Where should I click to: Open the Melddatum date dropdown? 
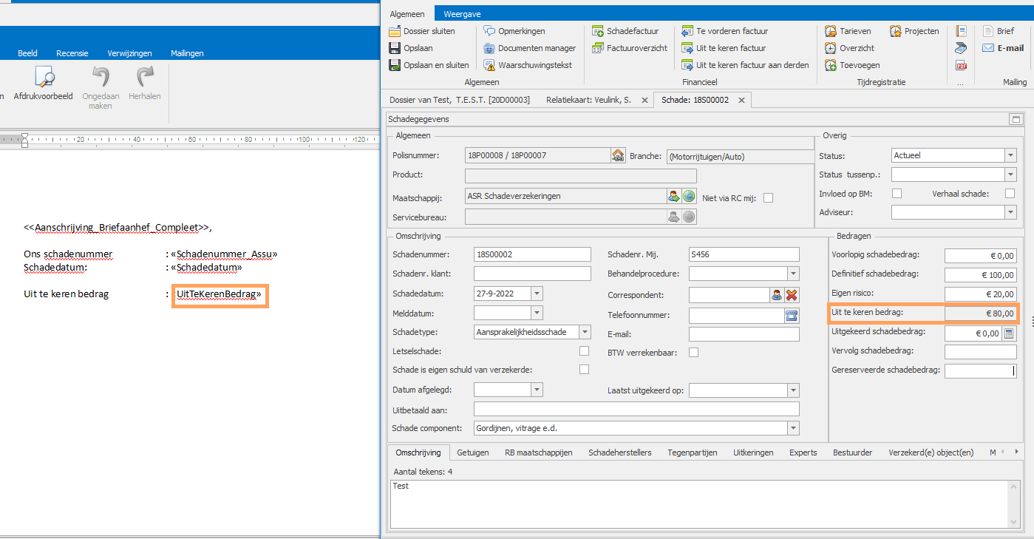point(537,313)
